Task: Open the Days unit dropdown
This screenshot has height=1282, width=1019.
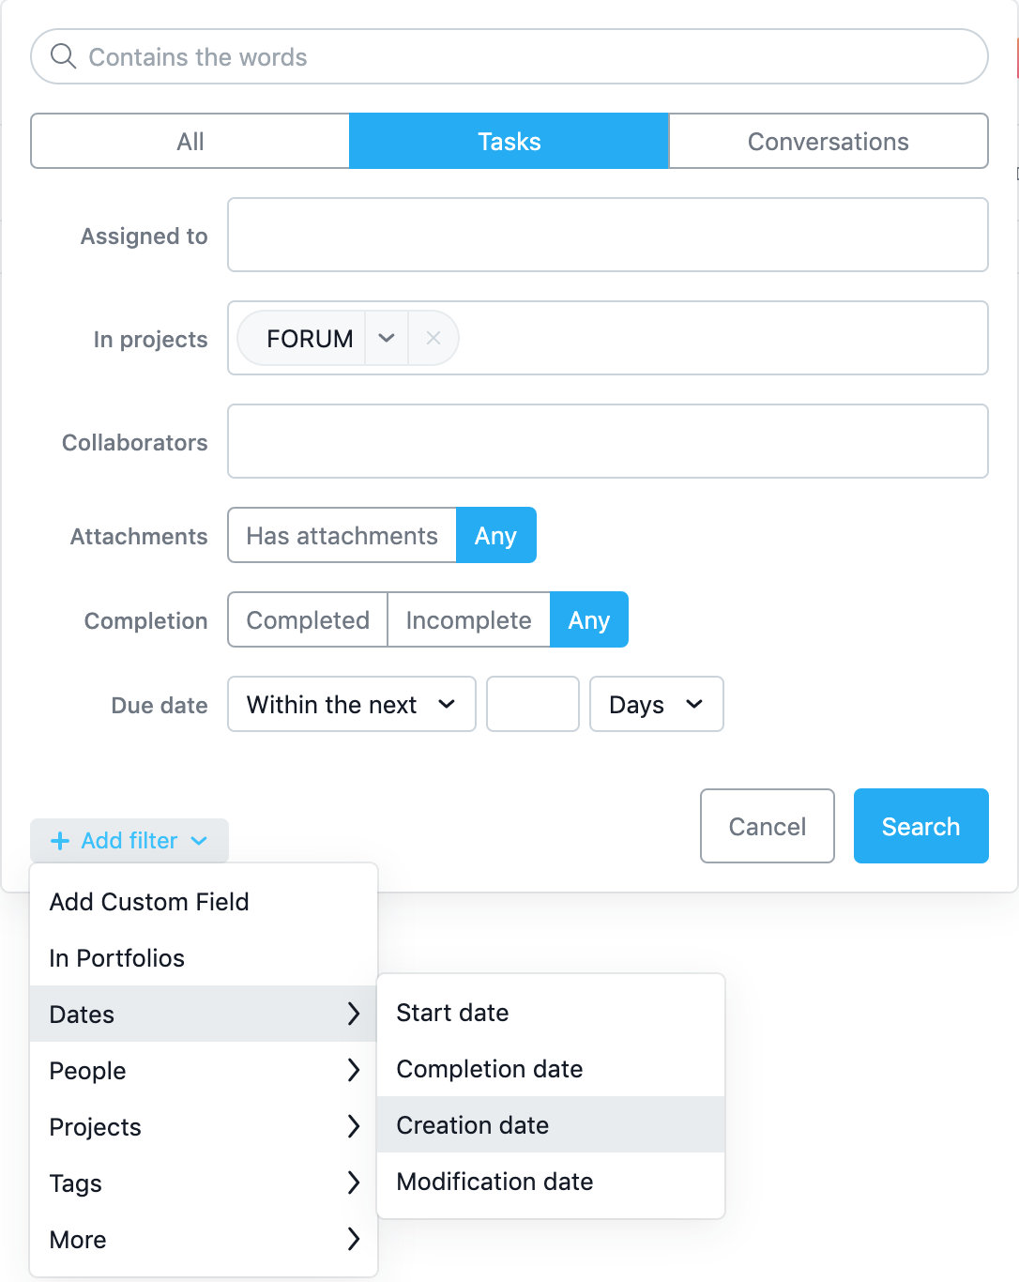Action: (656, 704)
